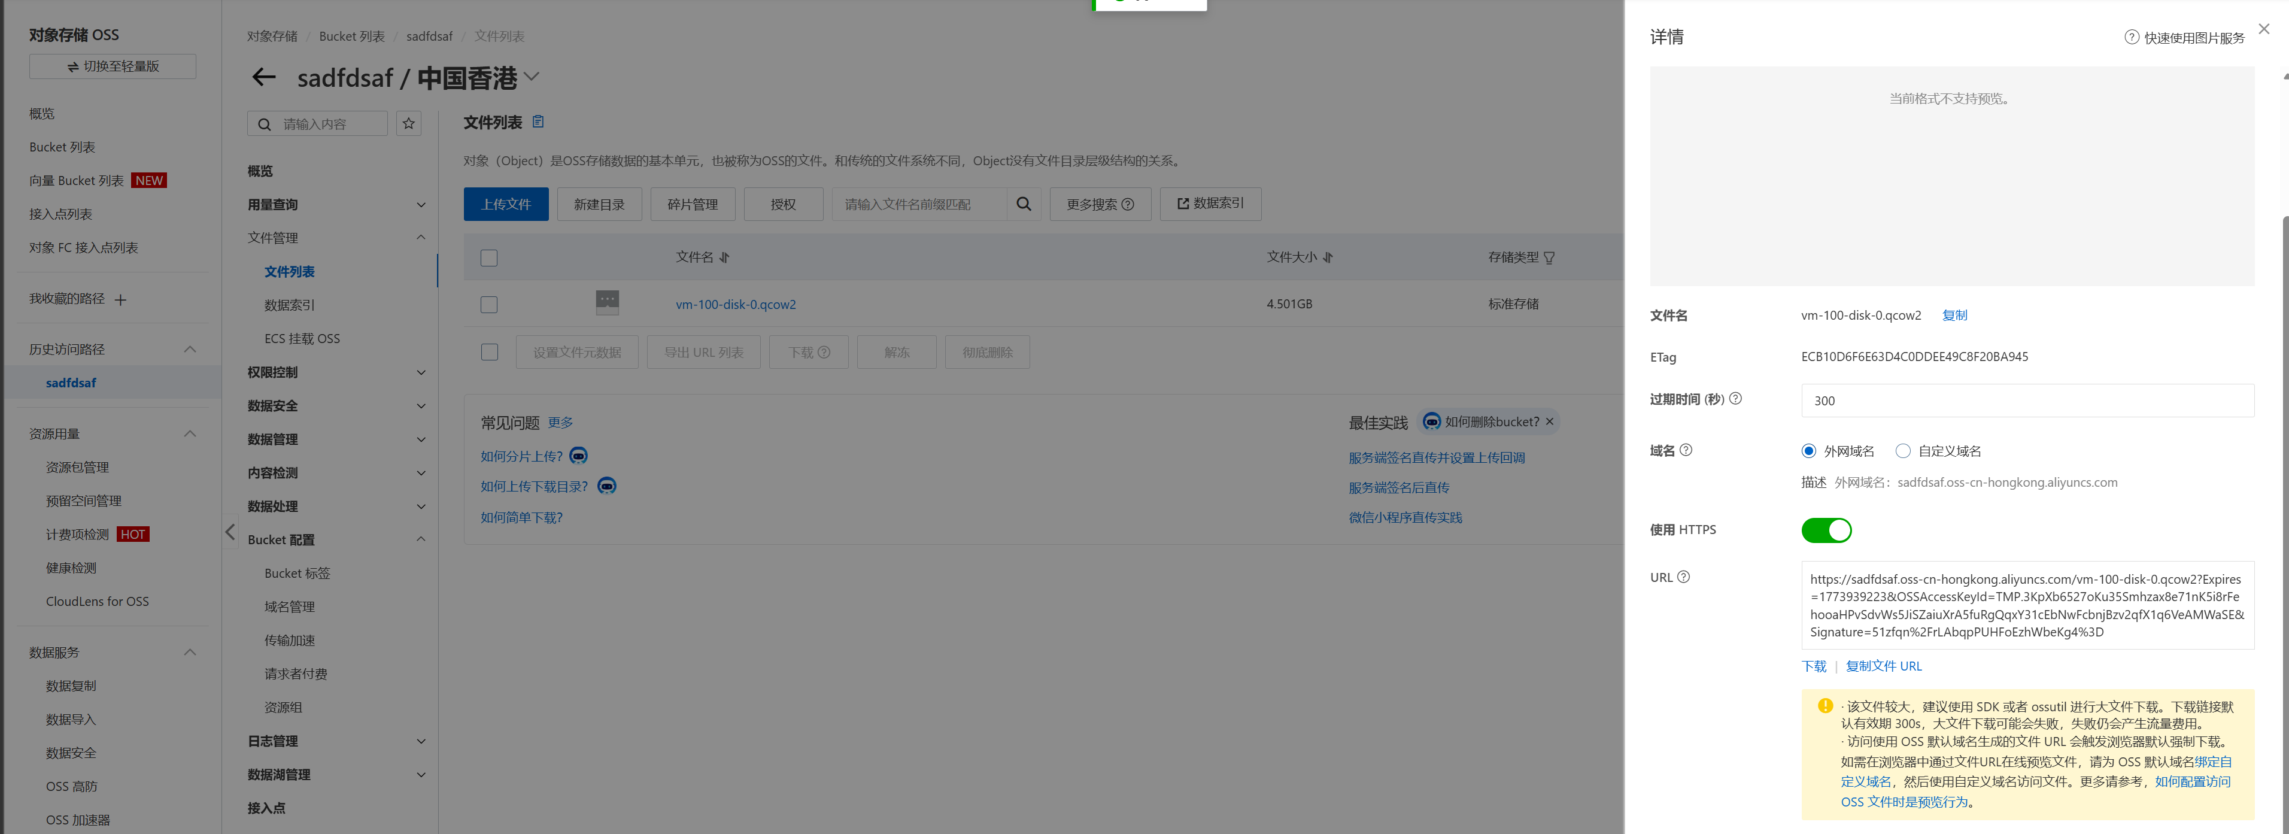Viewport: 2289px width, 834px height.
Task: Click the 复制文件 URL link
Action: tap(1883, 666)
